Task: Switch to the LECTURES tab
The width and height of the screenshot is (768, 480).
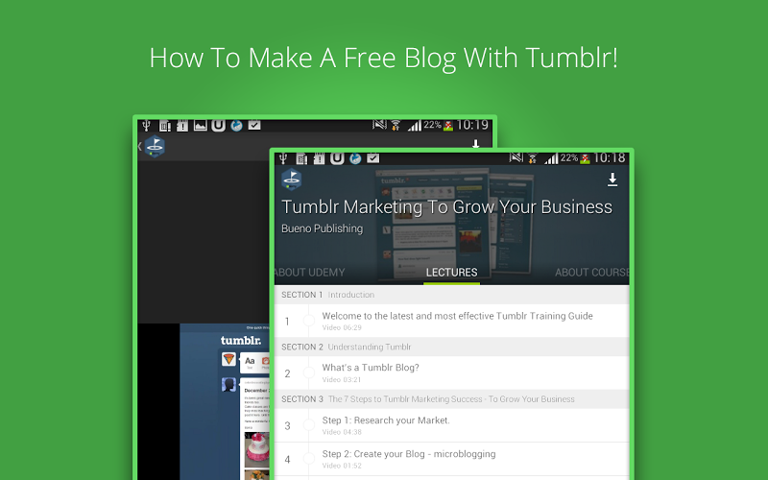Action: point(451,273)
